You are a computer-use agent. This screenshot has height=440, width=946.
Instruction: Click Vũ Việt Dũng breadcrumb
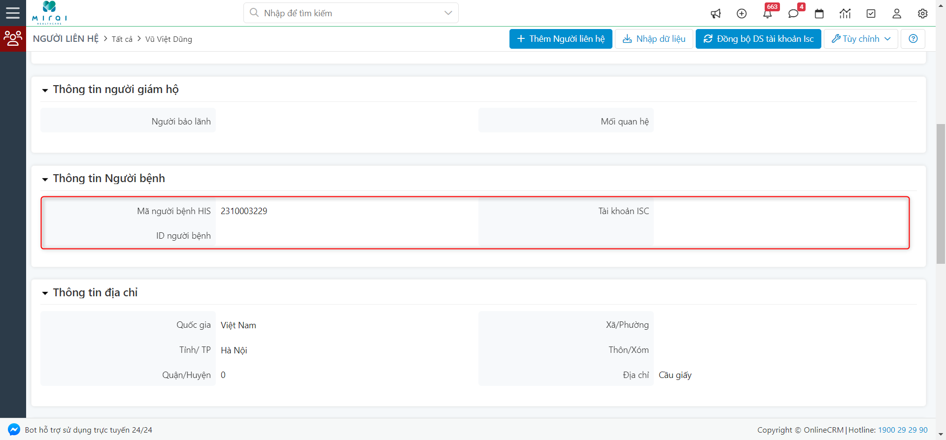[x=169, y=39]
